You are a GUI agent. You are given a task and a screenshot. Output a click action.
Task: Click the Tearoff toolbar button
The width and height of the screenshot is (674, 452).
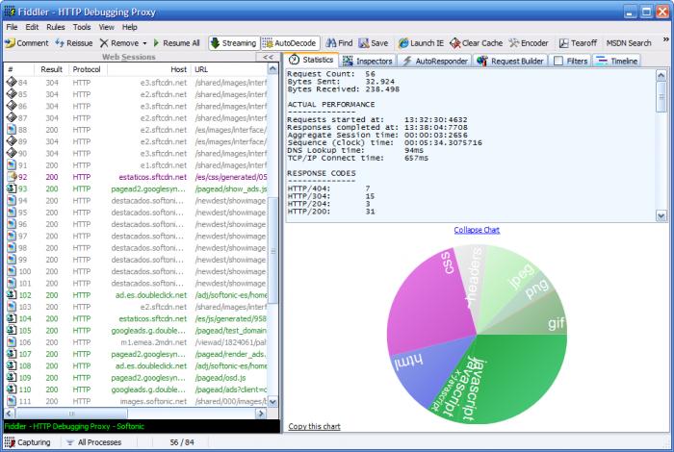578,43
